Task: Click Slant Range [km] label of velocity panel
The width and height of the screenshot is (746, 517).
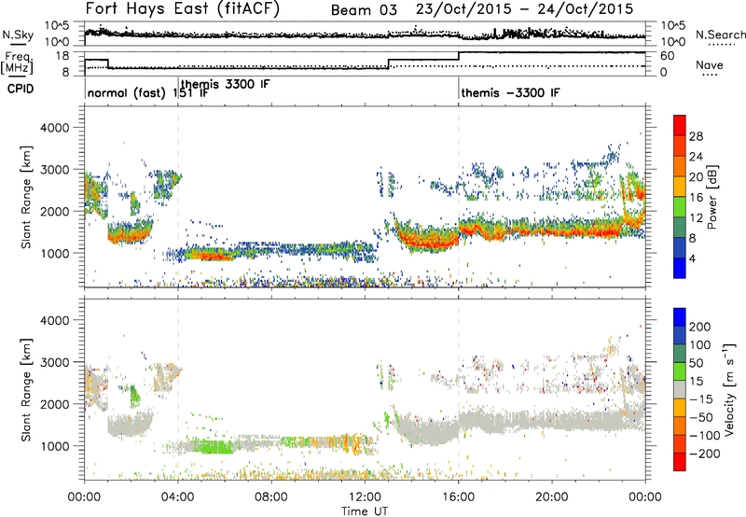Action: coord(26,389)
